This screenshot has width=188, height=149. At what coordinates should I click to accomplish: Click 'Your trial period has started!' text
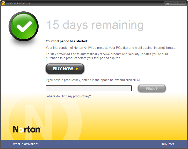coord(67,41)
